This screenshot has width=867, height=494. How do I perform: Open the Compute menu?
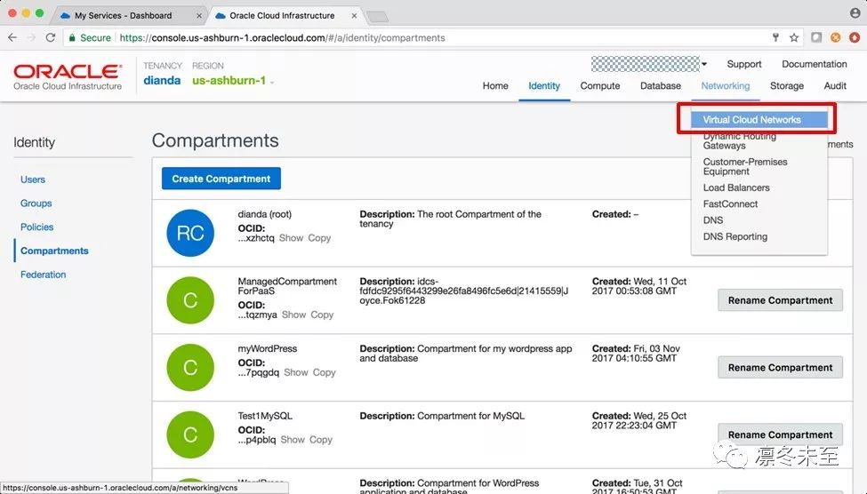point(600,85)
